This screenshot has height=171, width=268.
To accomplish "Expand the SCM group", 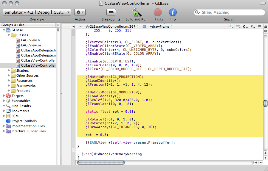I will [4, 116].
